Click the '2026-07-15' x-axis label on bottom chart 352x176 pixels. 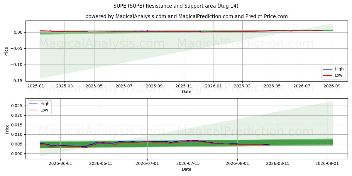(x=188, y=164)
